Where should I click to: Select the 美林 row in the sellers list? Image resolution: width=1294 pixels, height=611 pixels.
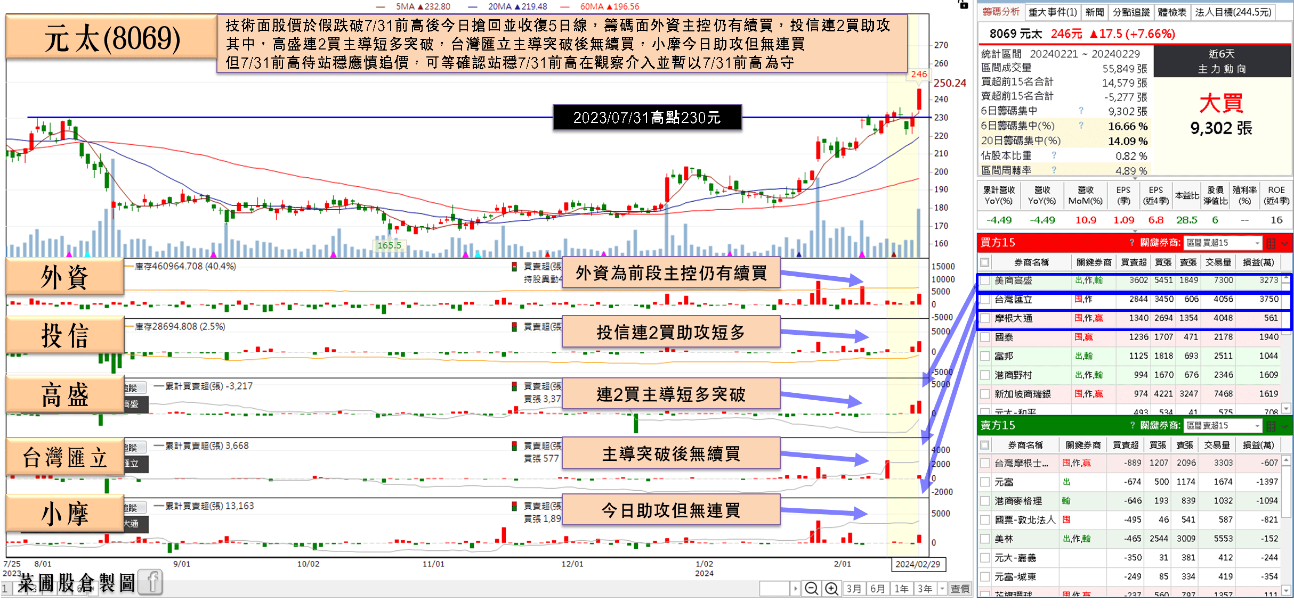tap(1129, 539)
